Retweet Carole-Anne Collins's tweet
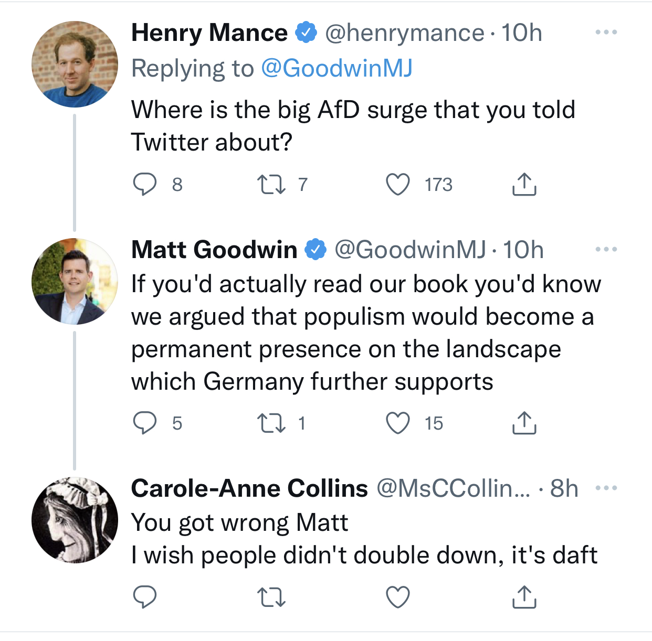 point(271,597)
